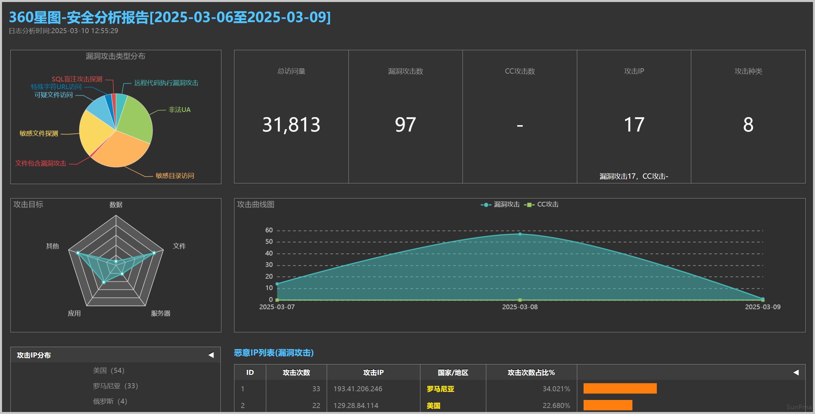Click the 2025-03-08 peak data point

(x=520, y=234)
